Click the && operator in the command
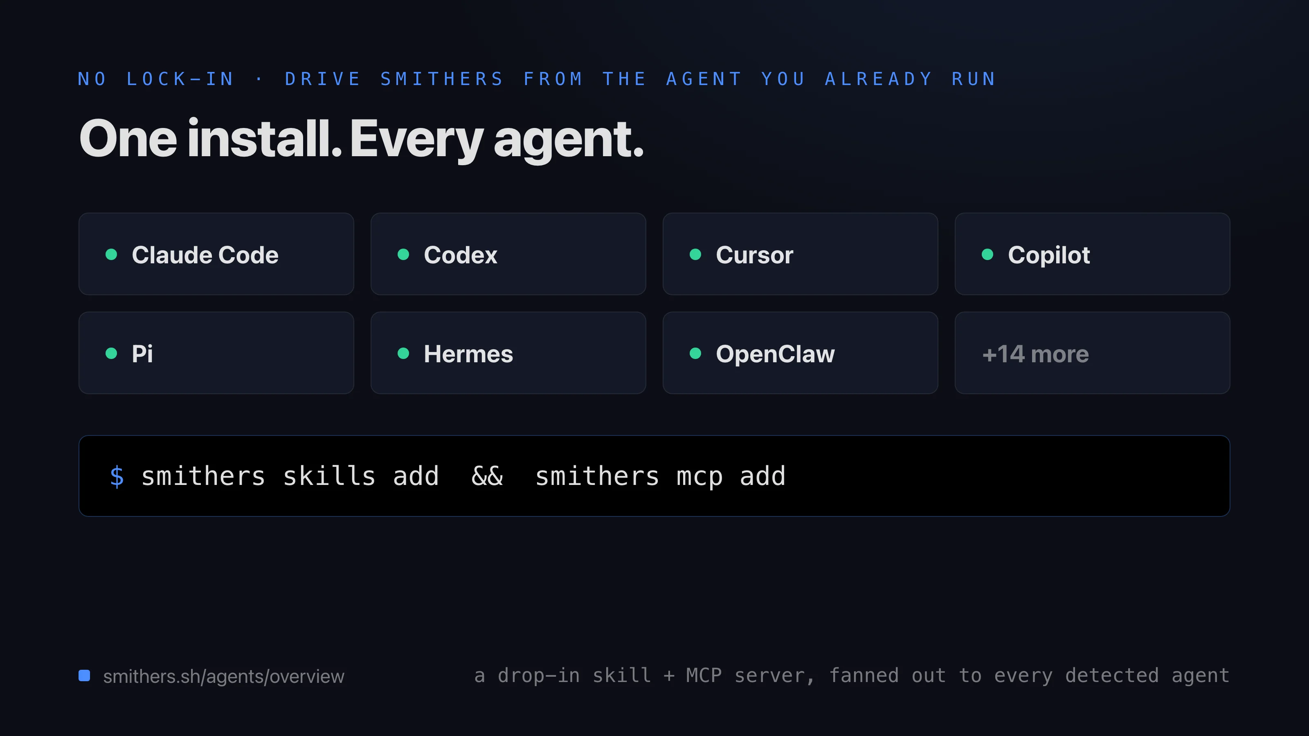Screen dimensions: 1309x736 click(x=487, y=476)
